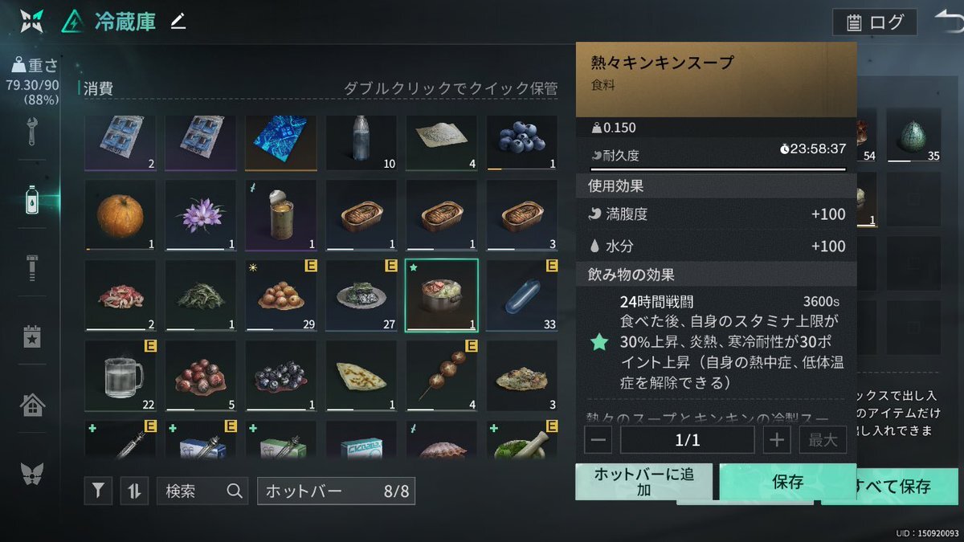Viewport: 964px width, 542px height.
Task: Click the pencil rename icon beside 冷蔵庫
Action: tap(178, 22)
